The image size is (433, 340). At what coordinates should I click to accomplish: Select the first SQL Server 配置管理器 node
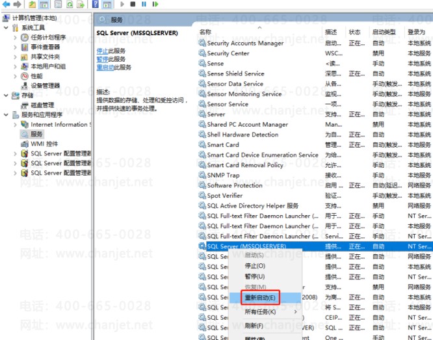tap(60, 153)
